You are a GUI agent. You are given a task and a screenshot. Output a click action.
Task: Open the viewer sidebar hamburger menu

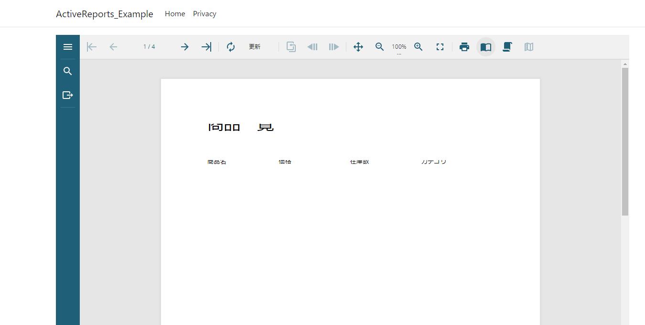pyautogui.click(x=68, y=47)
